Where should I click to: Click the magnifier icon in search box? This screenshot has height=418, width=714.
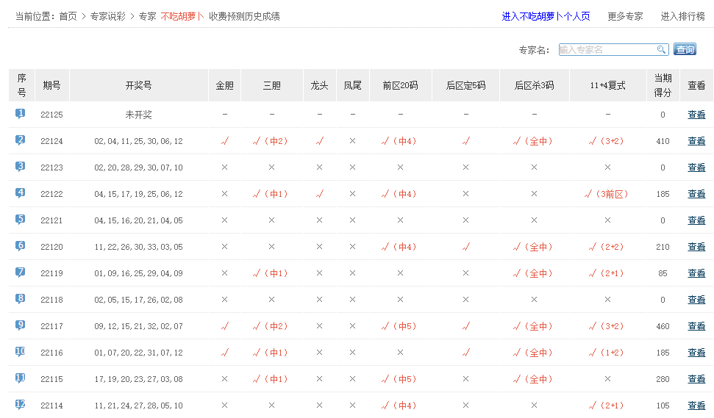click(x=662, y=50)
